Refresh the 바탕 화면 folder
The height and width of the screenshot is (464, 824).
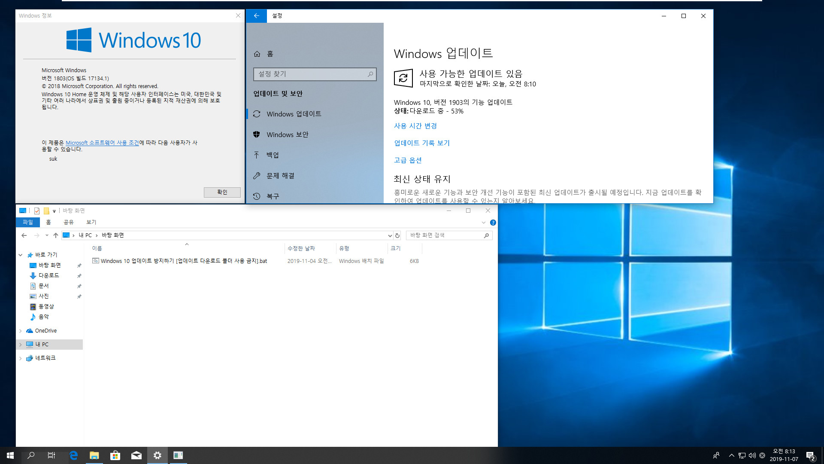tap(397, 235)
